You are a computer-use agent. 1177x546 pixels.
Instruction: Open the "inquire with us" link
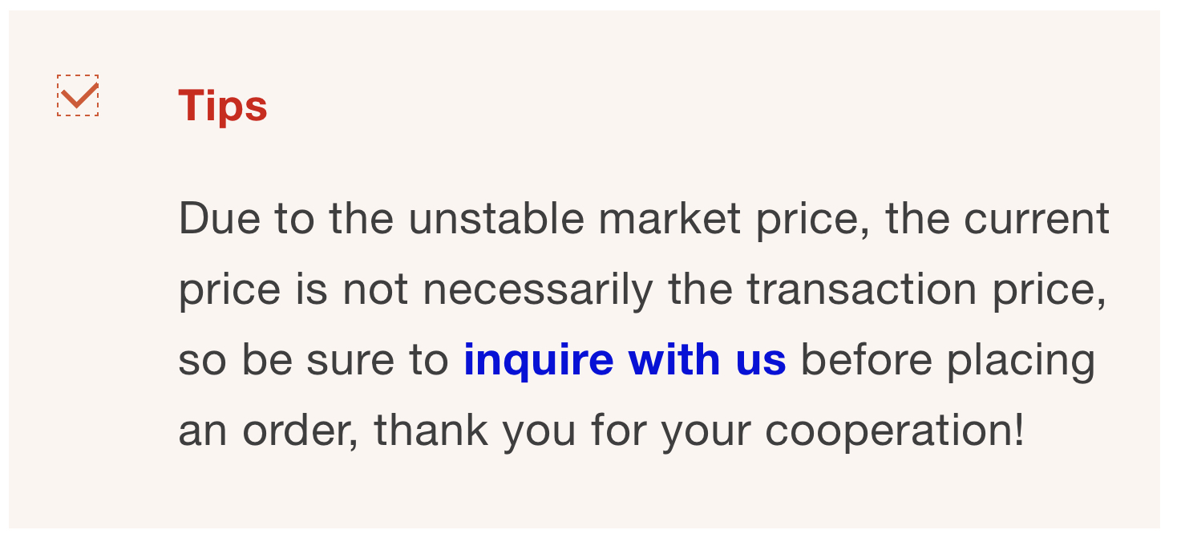tap(625, 360)
